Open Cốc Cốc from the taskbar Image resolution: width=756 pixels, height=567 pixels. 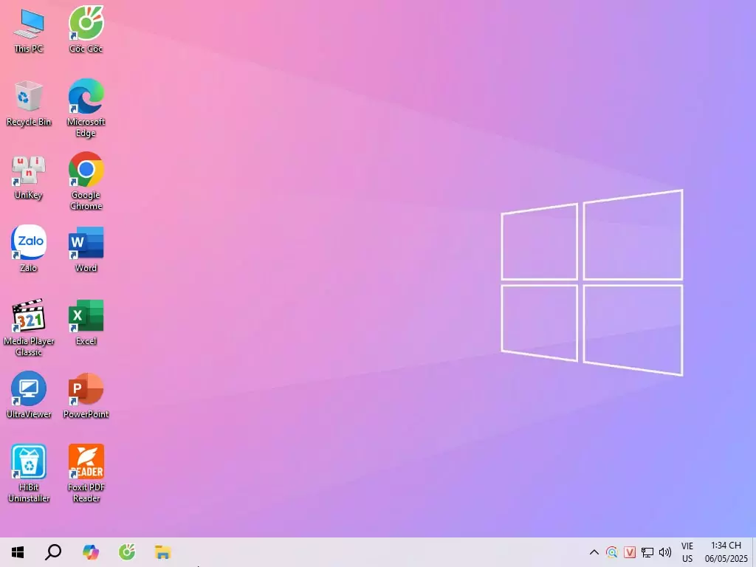coord(127,552)
